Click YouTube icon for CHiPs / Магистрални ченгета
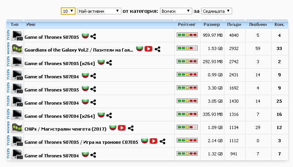The image size is (293, 167). pyautogui.click(x=122, y=128)
